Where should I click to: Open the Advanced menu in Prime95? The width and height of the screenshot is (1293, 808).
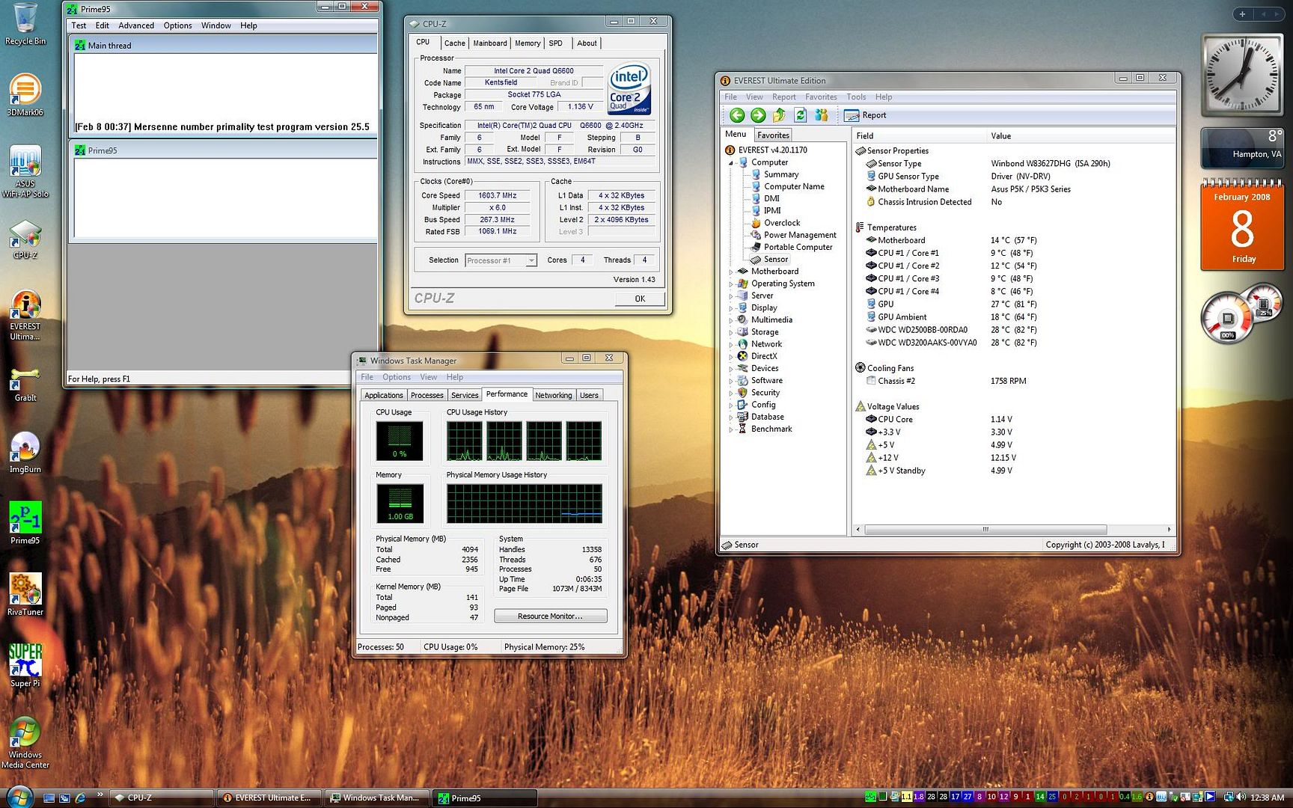coord(136,25)
